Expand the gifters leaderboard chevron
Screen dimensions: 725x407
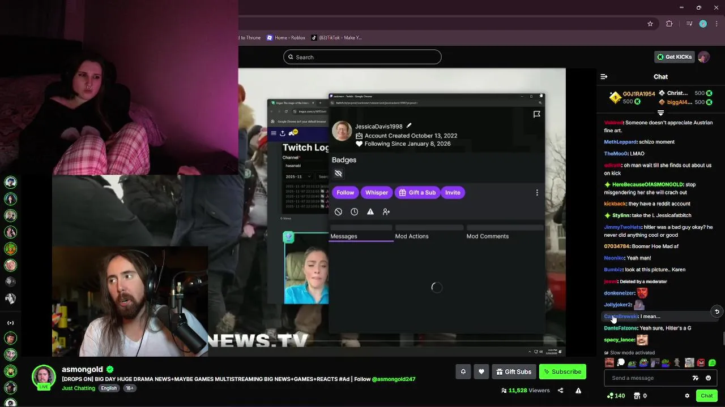click(x=660, y=113)
